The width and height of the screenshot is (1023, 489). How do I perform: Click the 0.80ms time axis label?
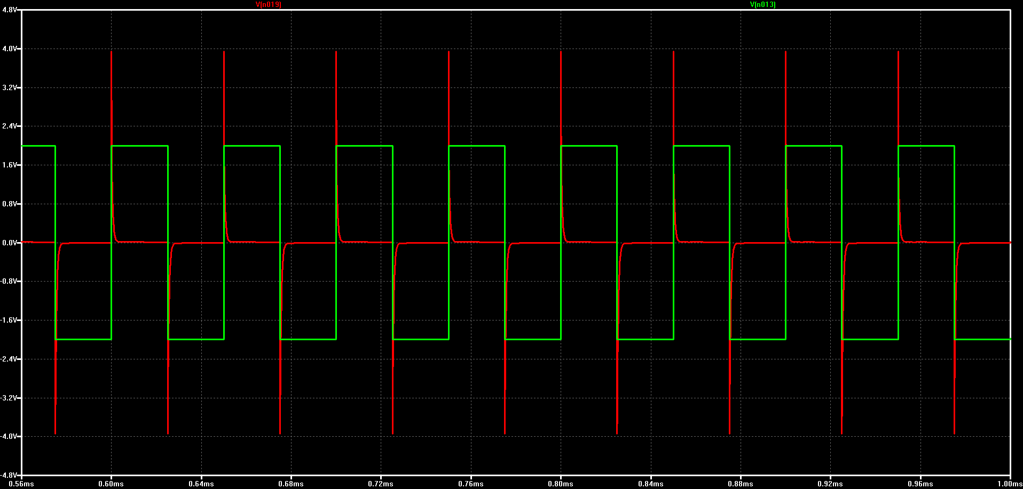point(561,484)
